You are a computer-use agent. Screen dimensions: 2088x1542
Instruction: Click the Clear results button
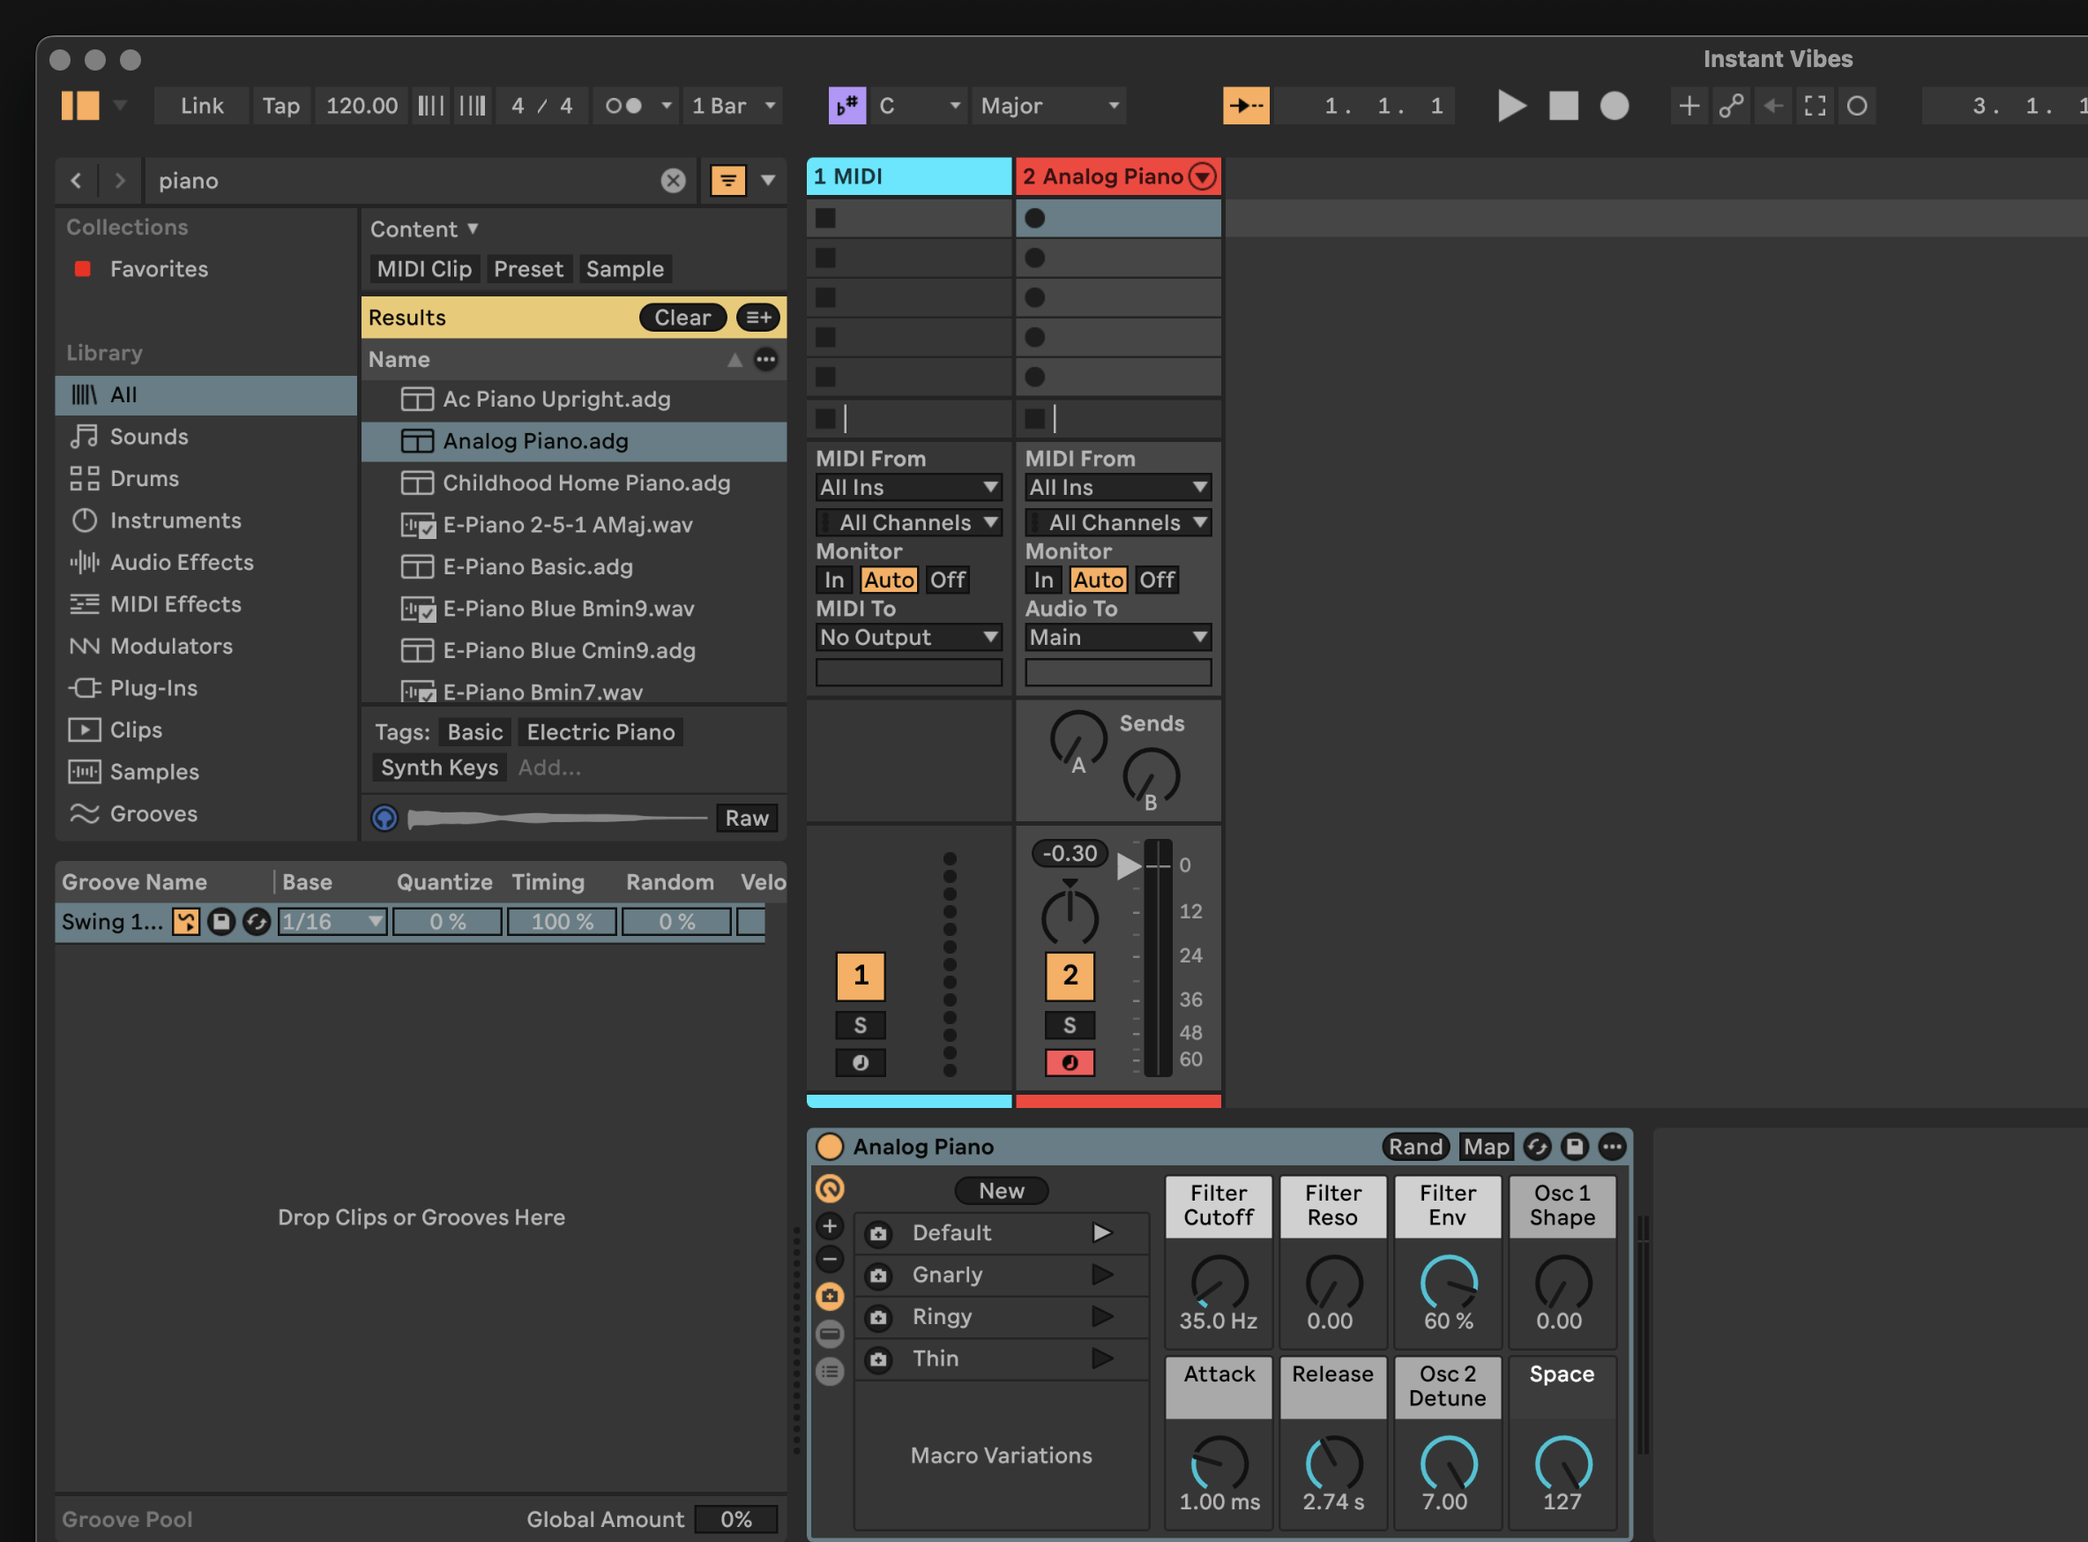point(683,318)
